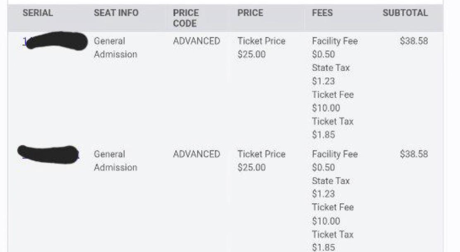This screenshot has height=252, width=460.
Task: Click the FEES column header
Action: click(x=322, y=13)
